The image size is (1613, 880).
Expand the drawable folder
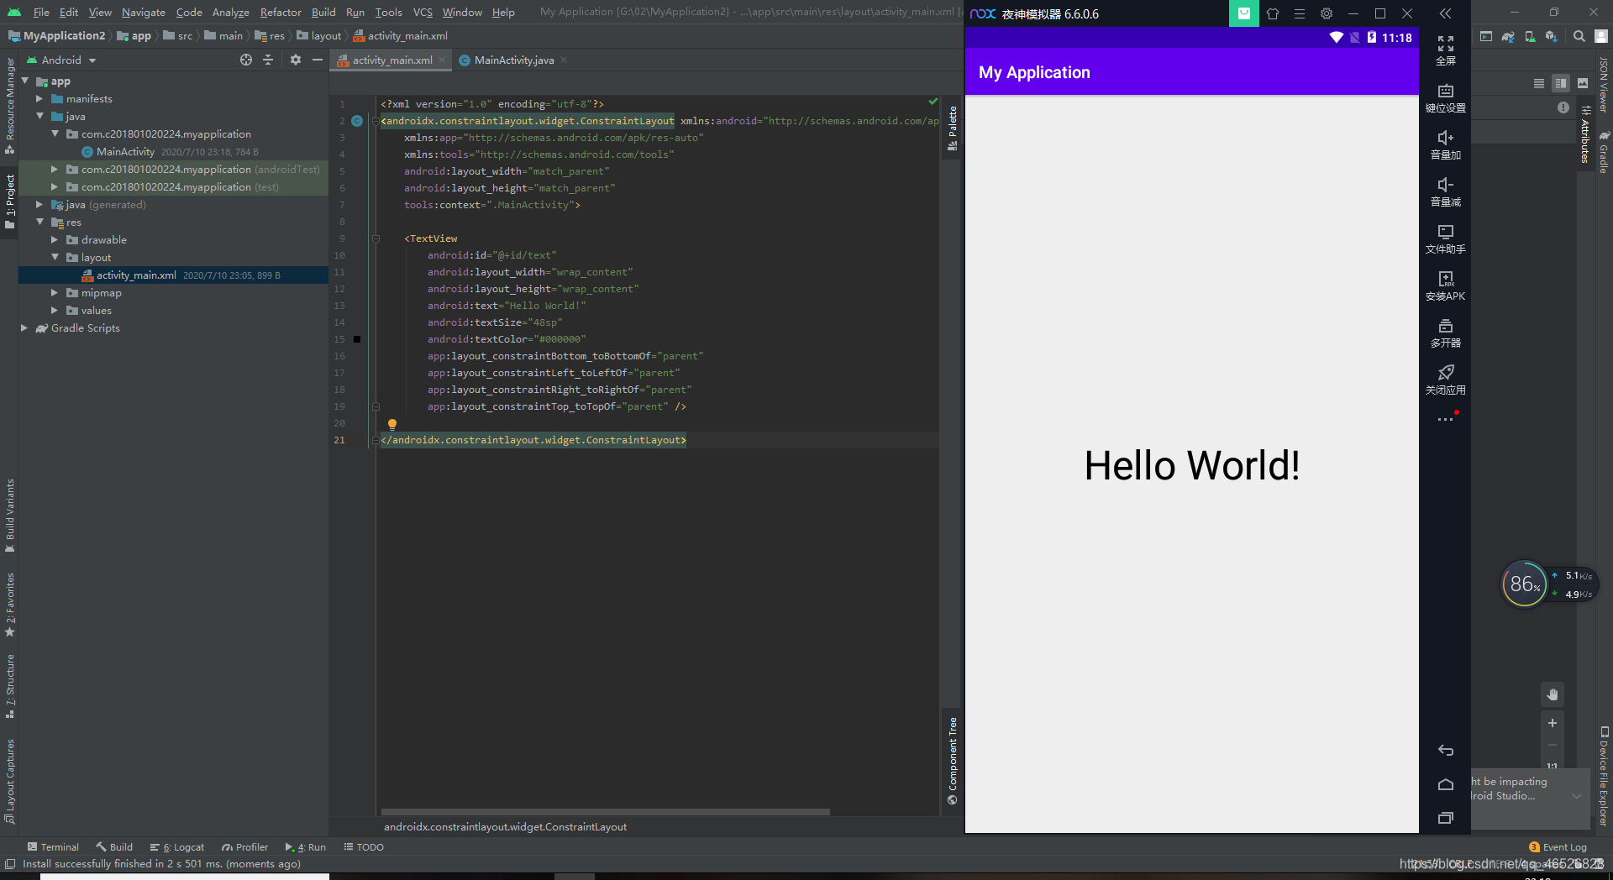[x=55, y=240]
